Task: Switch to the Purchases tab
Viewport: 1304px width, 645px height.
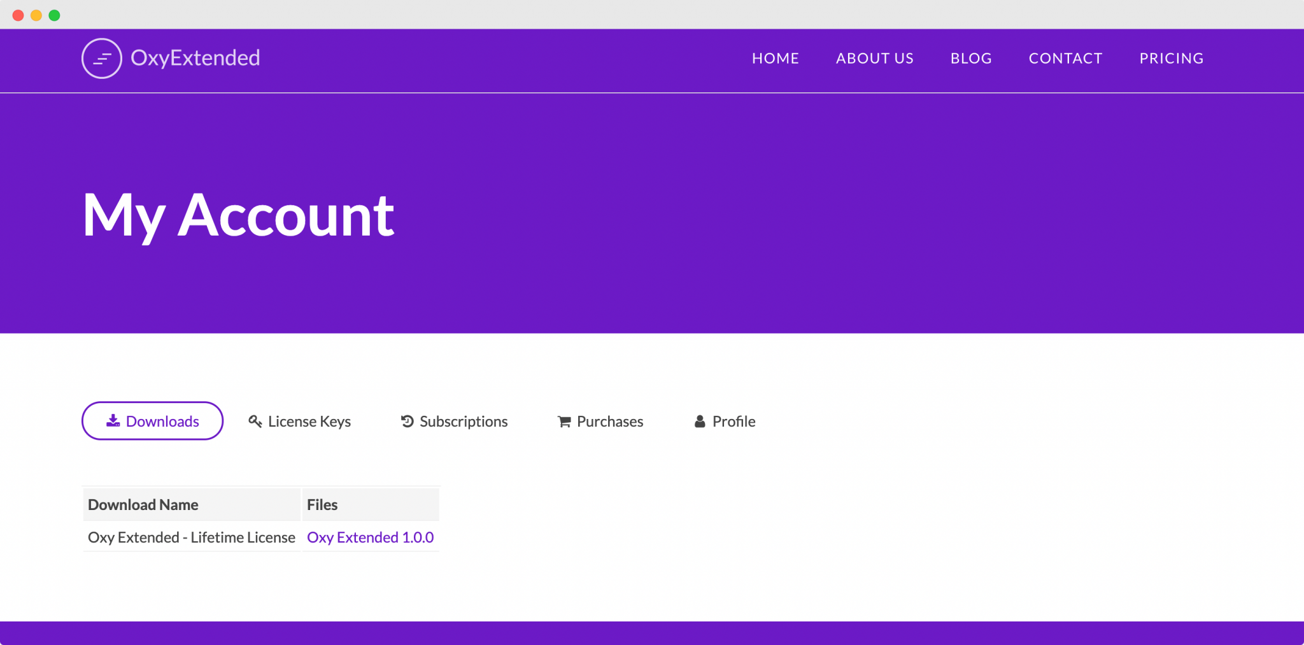Action: coord(609,421)
